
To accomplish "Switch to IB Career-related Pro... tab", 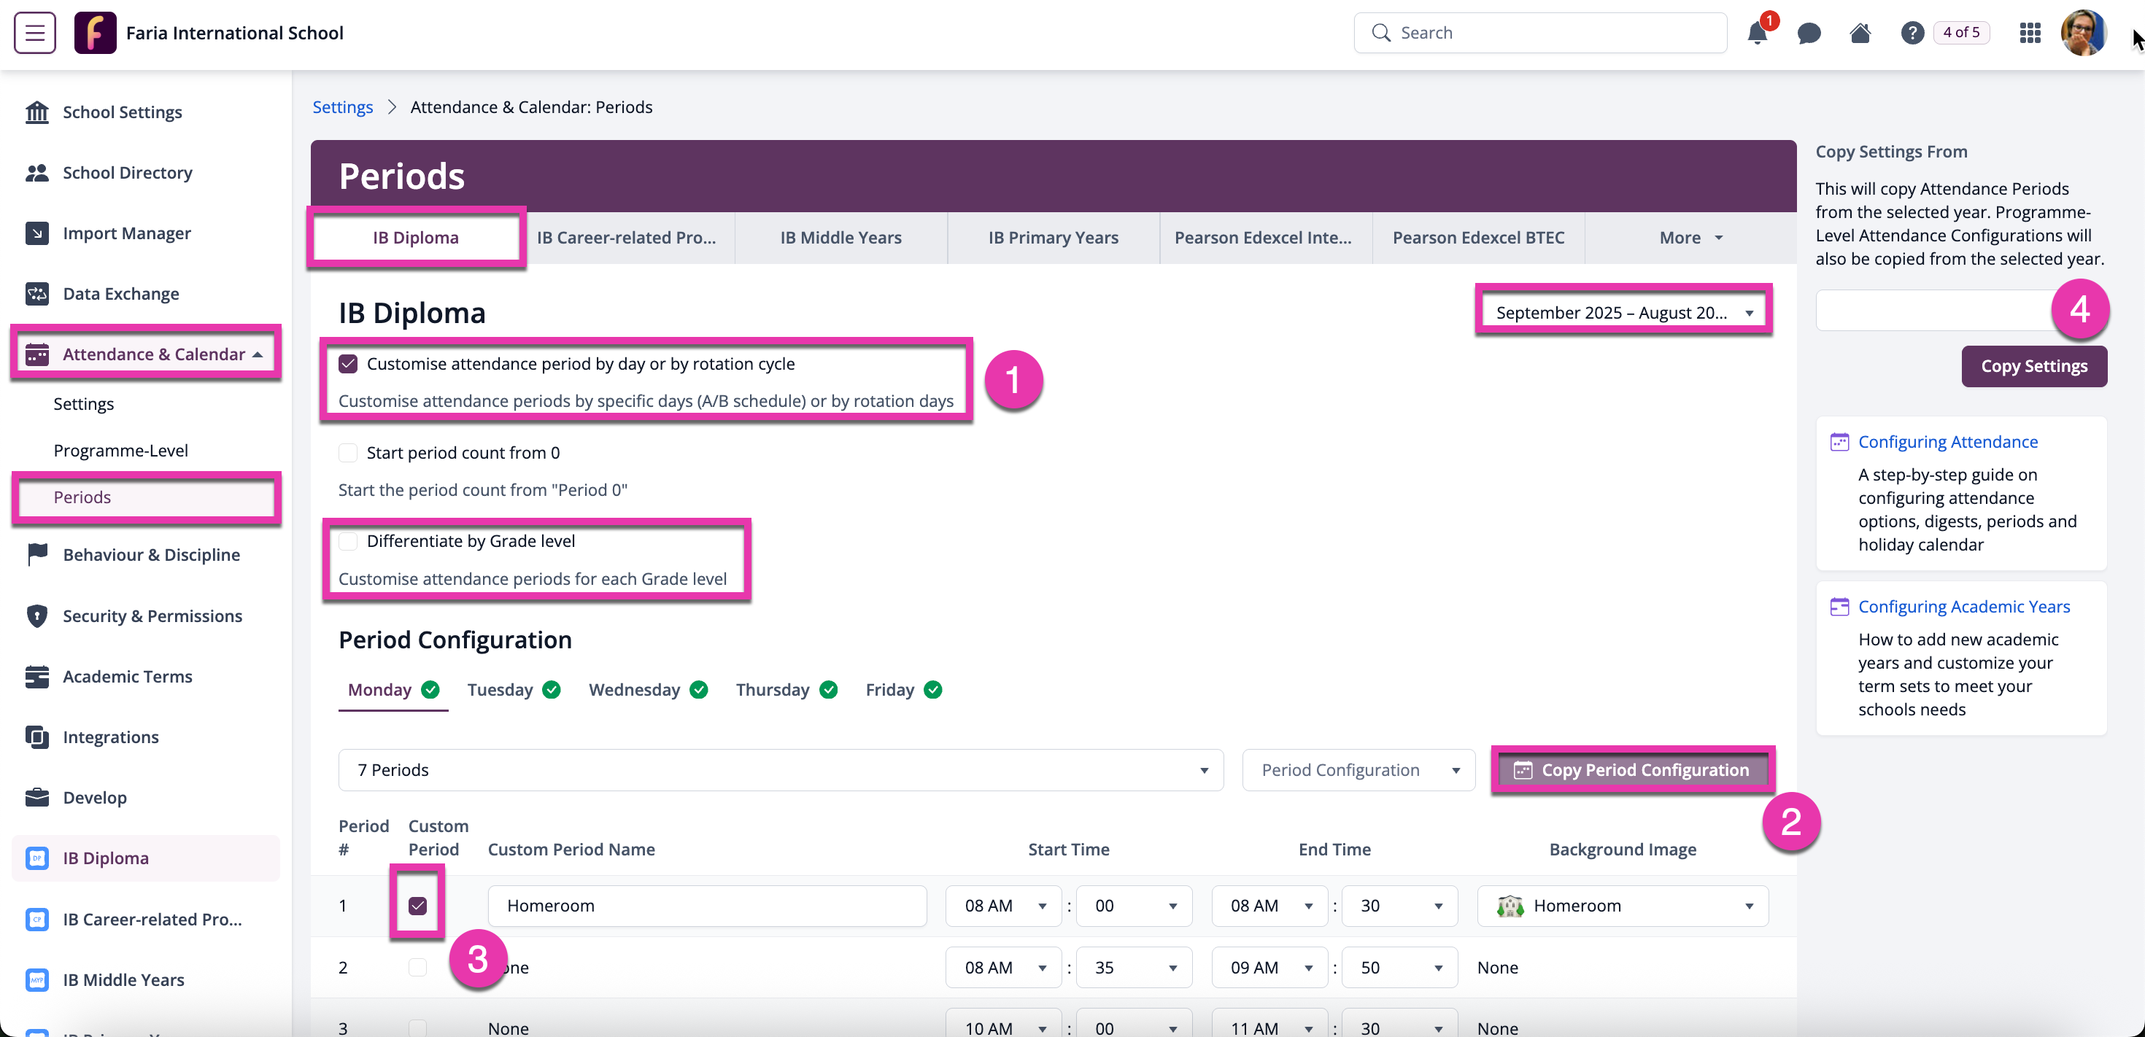I will click(x=626, y=238).
